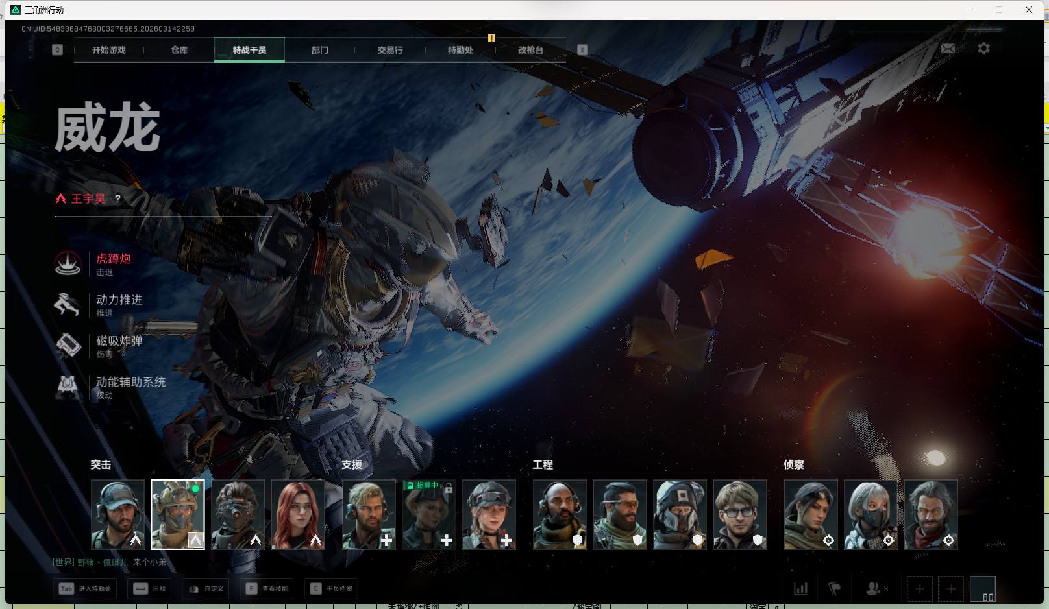Open the flags icon in bottom bar

click(x=835, y=589)
